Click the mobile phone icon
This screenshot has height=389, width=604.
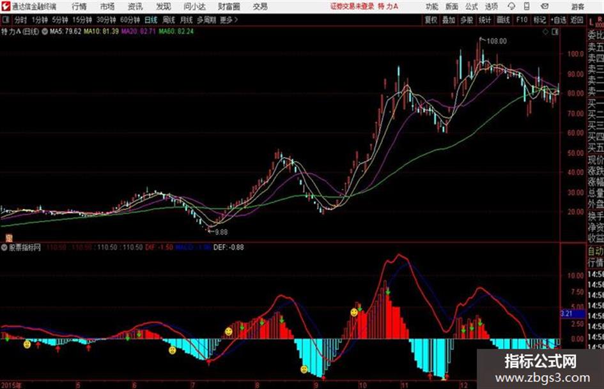527,6
